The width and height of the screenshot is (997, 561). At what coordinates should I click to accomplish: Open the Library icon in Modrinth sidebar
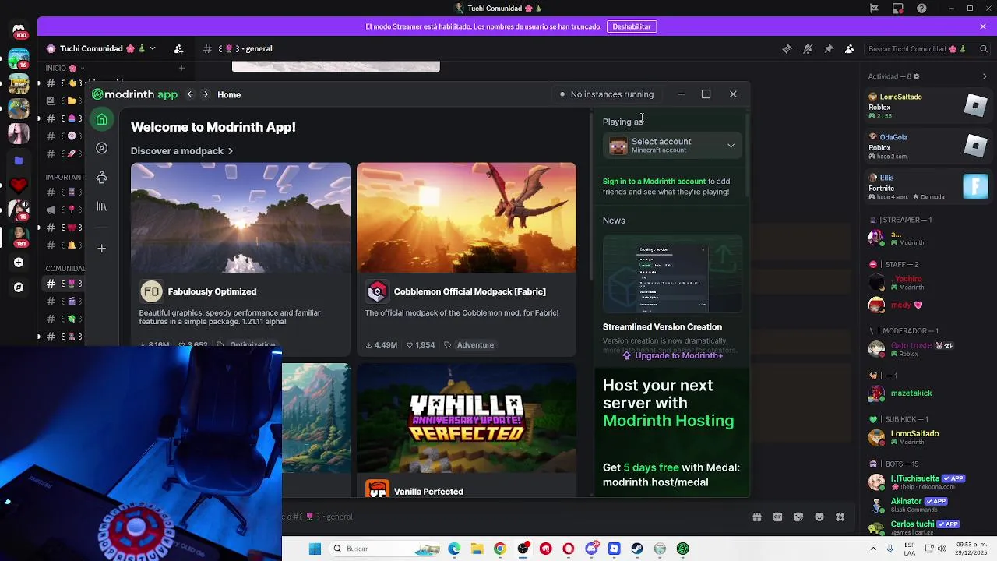(x=102, y=206)
